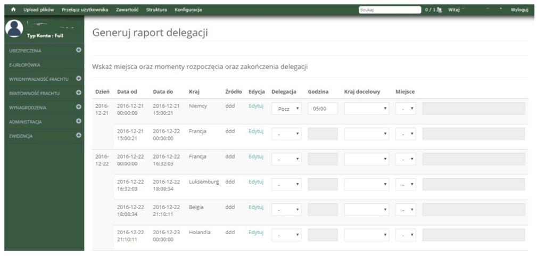Click Edytuj in Francja 15:00:21 row
The height and width of the screenshot is (256, 545).
[x=256, y=131]
